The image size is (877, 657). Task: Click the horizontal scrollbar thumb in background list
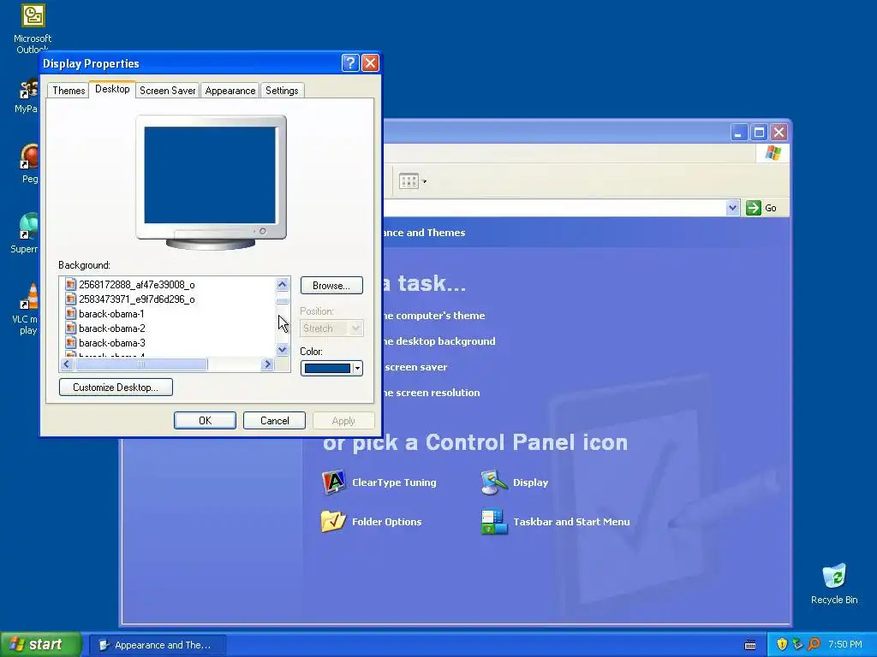[141, 364]
